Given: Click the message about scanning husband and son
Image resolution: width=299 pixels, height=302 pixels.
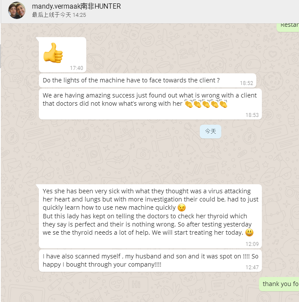Looking at the screenshot, I should 150,261.
